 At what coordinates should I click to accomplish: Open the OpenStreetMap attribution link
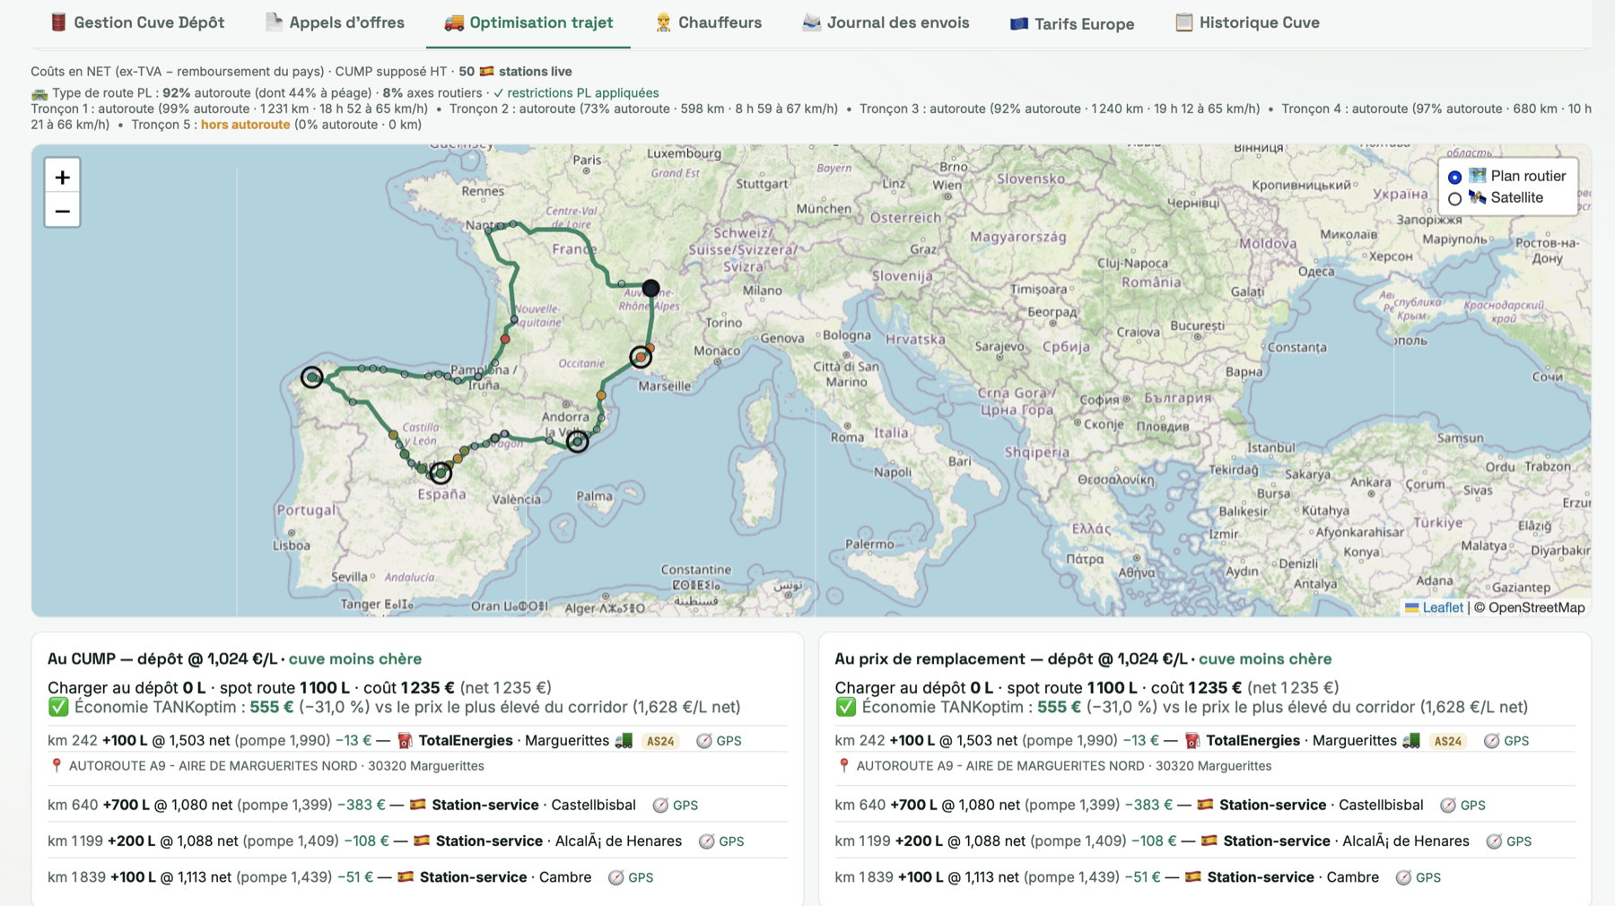pyautogui.click(x=1536, y=607)
